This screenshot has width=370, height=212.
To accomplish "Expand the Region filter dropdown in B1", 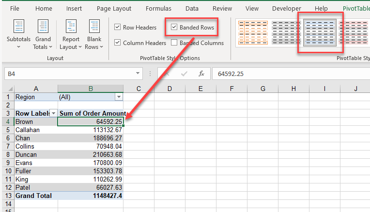I will [119, 97].
